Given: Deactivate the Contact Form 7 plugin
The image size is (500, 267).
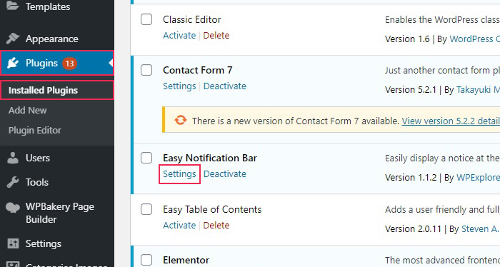Looking at the screenshot, I should click(x=225, y=86).
